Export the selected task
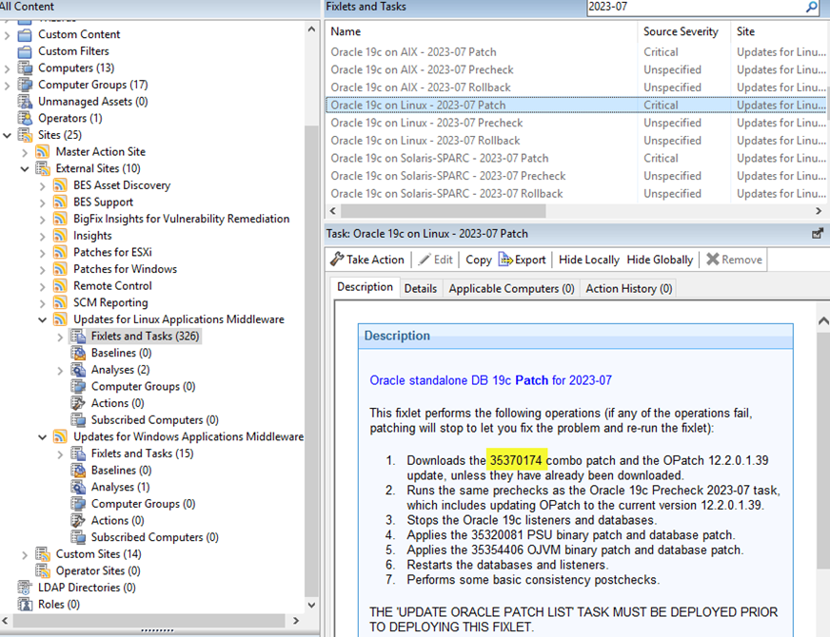This screenshot has width=830, height=637. [x=522, y=260]
